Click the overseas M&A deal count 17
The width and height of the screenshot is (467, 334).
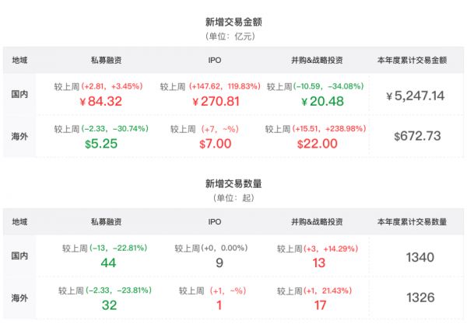[318, 304]
